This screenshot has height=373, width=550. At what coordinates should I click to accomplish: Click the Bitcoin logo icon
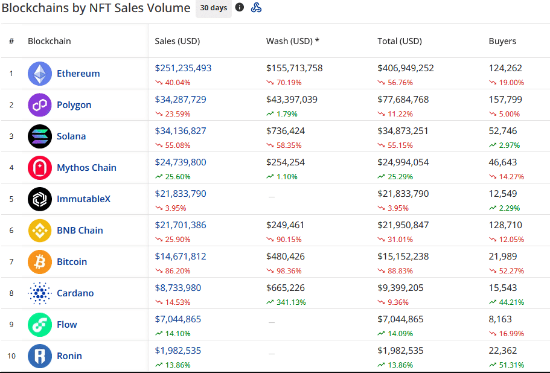click(40, 262)
